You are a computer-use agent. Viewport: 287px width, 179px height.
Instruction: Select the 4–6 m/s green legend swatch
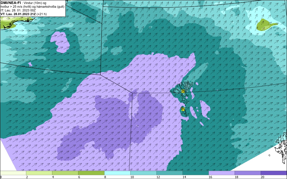click(x=65, y=173)
